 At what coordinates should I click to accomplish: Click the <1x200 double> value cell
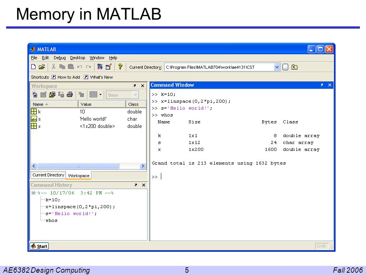[97, 126]
